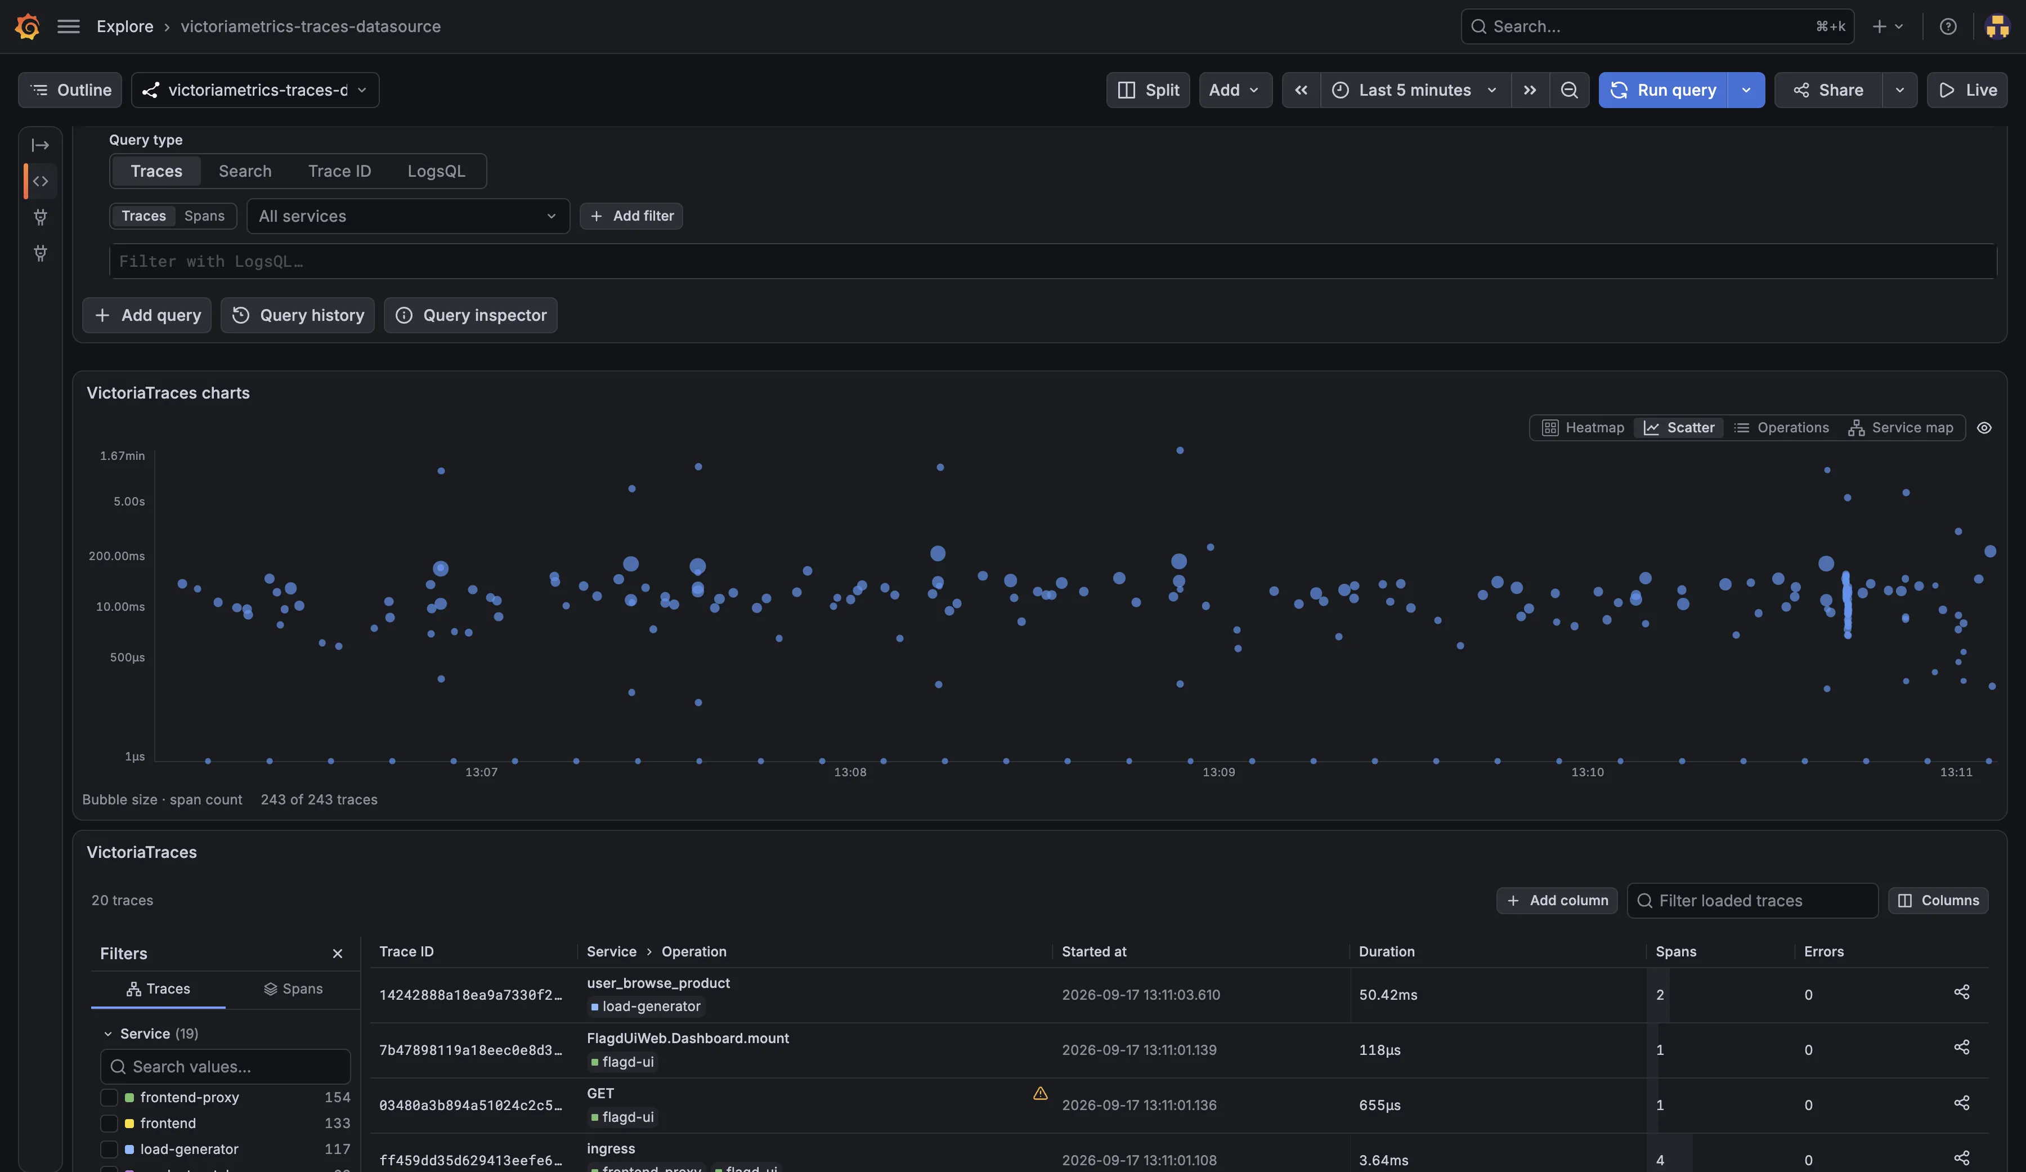This screenshot has width=2026, height=1172.
Task: Open Query history
Action: pyautogui.click(x=298, y=315)
